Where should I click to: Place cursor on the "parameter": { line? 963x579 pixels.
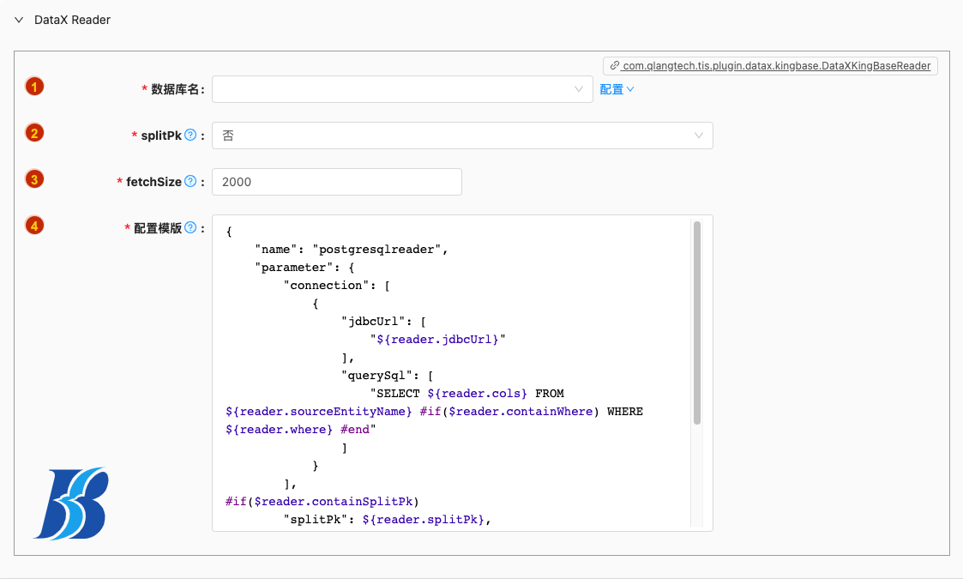[304, 268]
